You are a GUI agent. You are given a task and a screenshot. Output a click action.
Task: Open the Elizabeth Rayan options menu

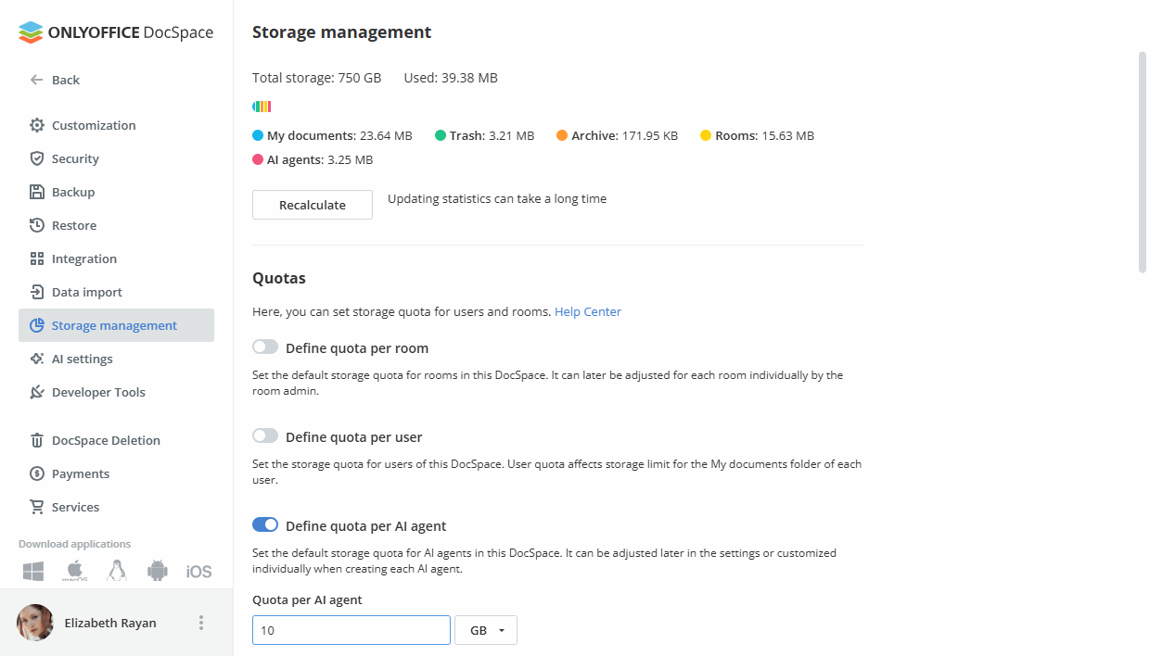[x=201, y=622]
